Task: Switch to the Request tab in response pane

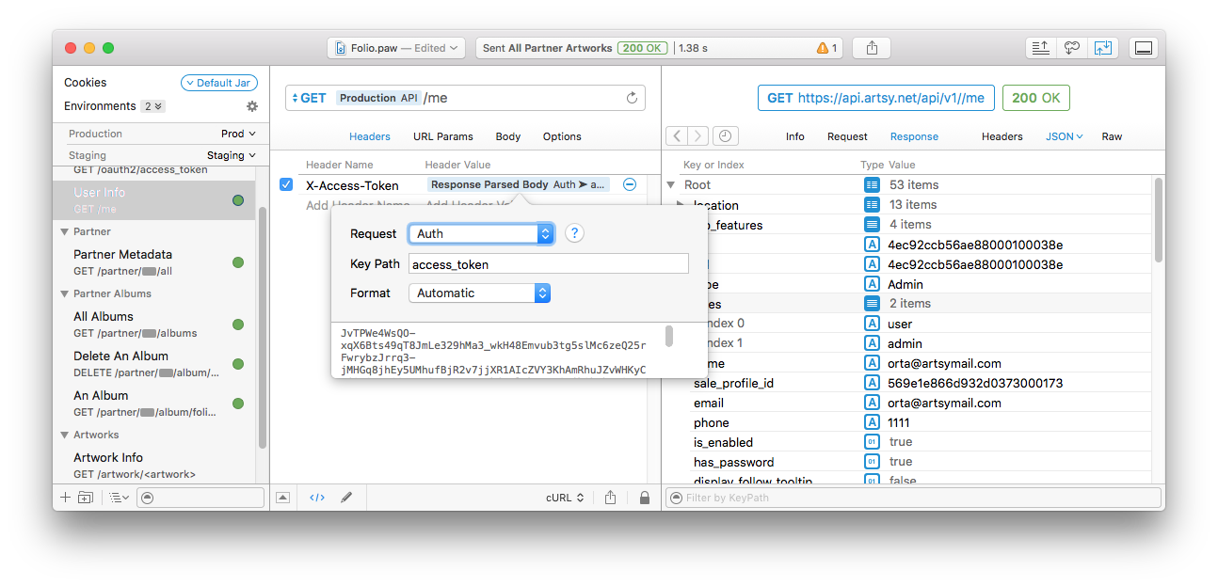Action: tap(847, 136)
